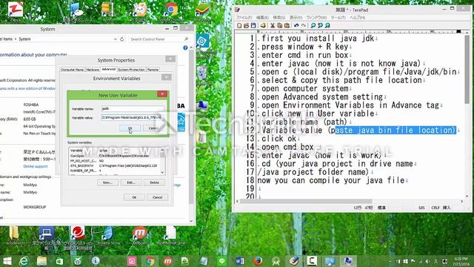
Task: Click Delete button under System variables
Action: (x=154, y=182)
